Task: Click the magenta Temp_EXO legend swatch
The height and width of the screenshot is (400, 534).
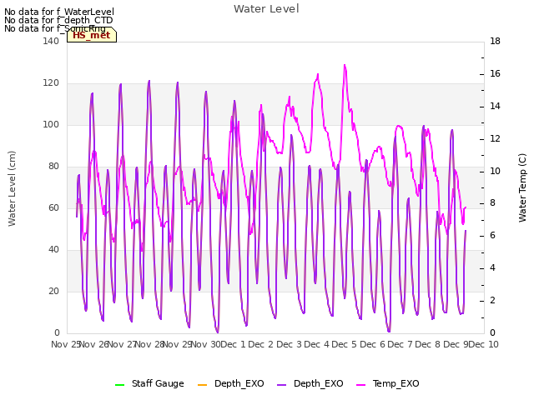Action: [x=360, y=385]
